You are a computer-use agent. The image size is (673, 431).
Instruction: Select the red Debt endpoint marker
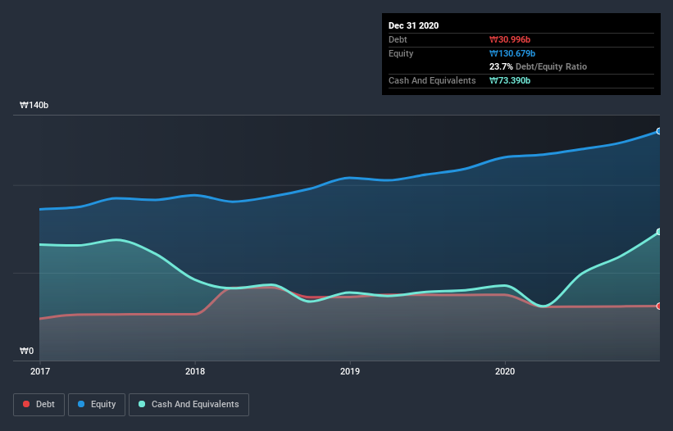click(659, 306)
